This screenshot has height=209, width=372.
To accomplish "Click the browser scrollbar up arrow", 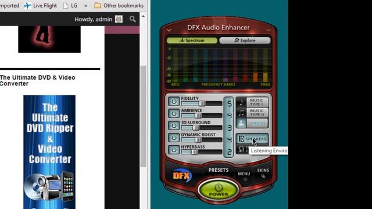I will point(144,16).
